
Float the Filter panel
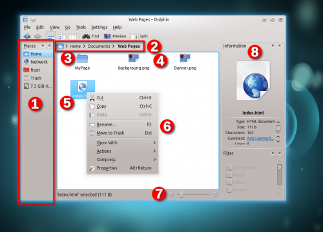[x=273, y=153]
